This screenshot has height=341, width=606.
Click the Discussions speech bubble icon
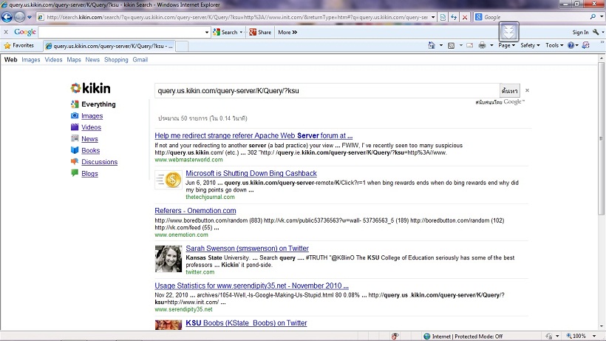(x=75, y=161)
